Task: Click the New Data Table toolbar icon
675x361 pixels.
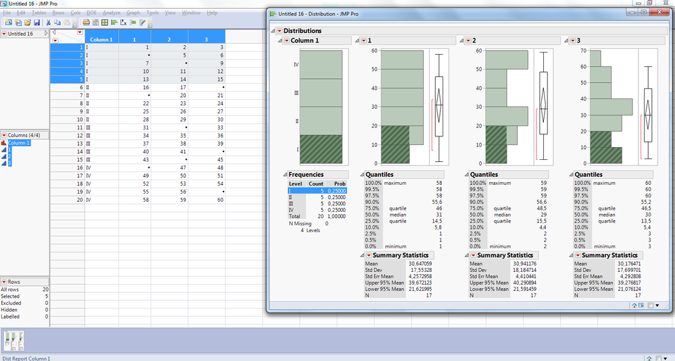Action: 8,23
